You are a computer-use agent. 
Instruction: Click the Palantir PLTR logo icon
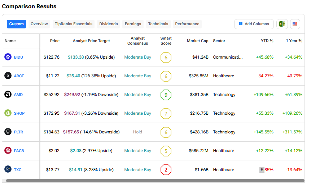(x=8, y=132)
